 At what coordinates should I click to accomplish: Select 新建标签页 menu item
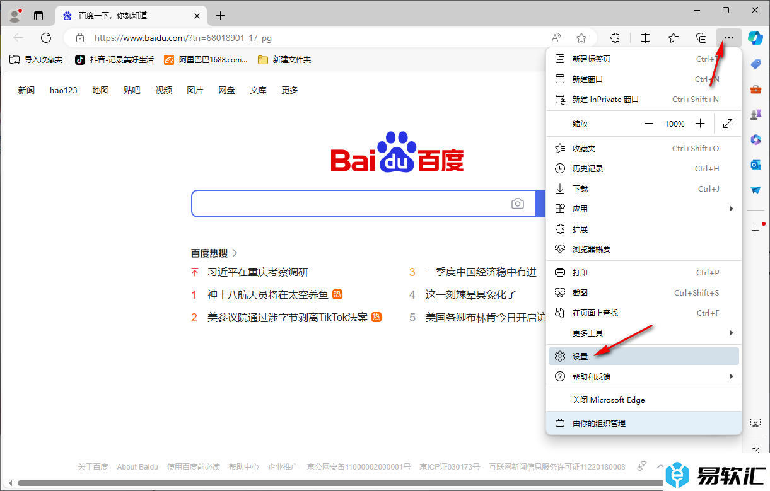643,59
